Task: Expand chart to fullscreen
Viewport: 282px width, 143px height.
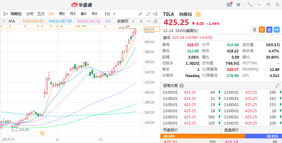Action: (x=148, y=14)
